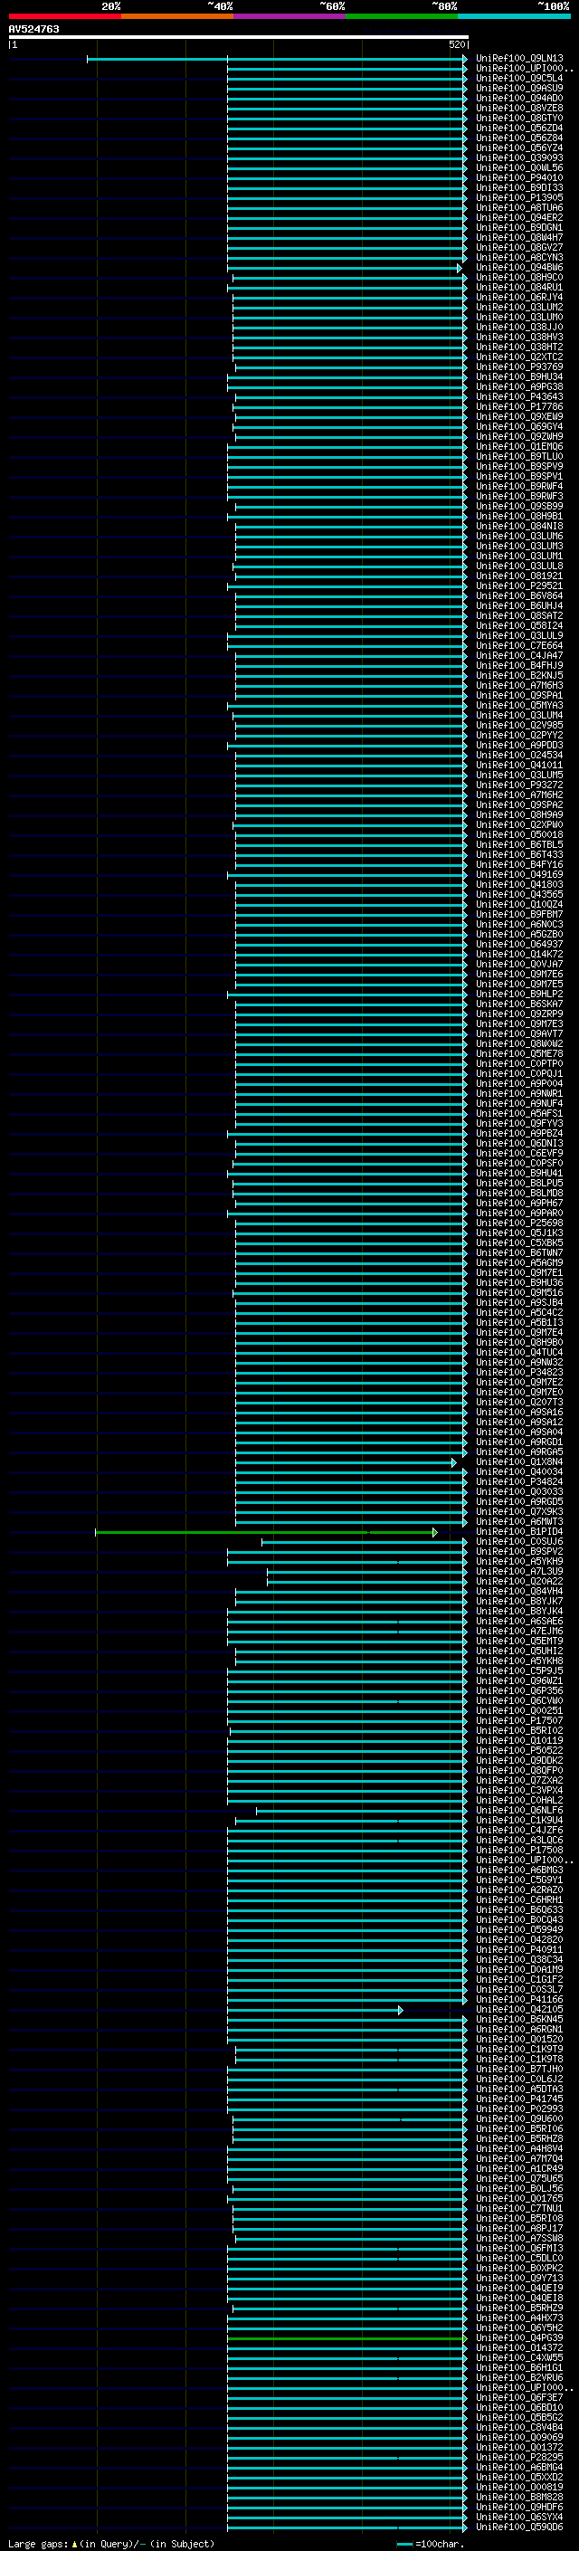Viewport: 579px width, 2551px height.
Task: Select the UniRef100_Q1EMQ6 label
Action: 519,447
